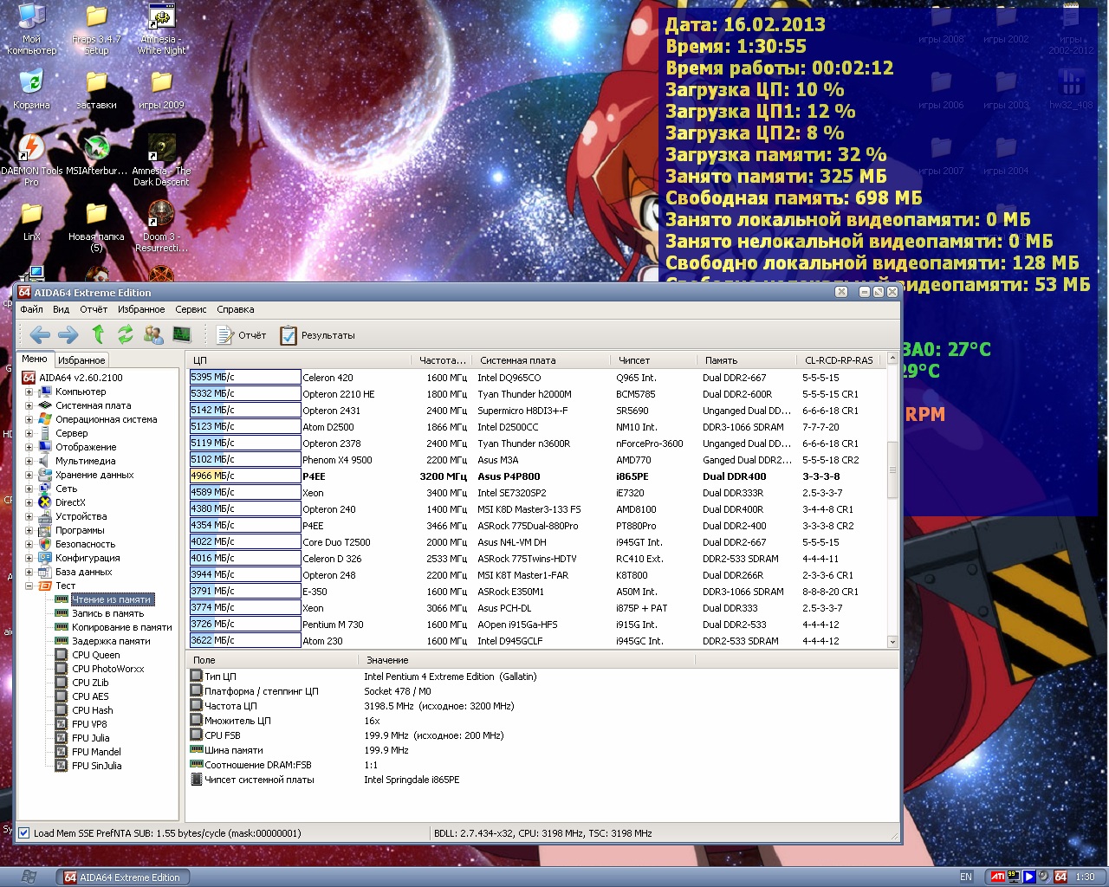Click AIDA64 Extreme Edition taskbar button

122,877
